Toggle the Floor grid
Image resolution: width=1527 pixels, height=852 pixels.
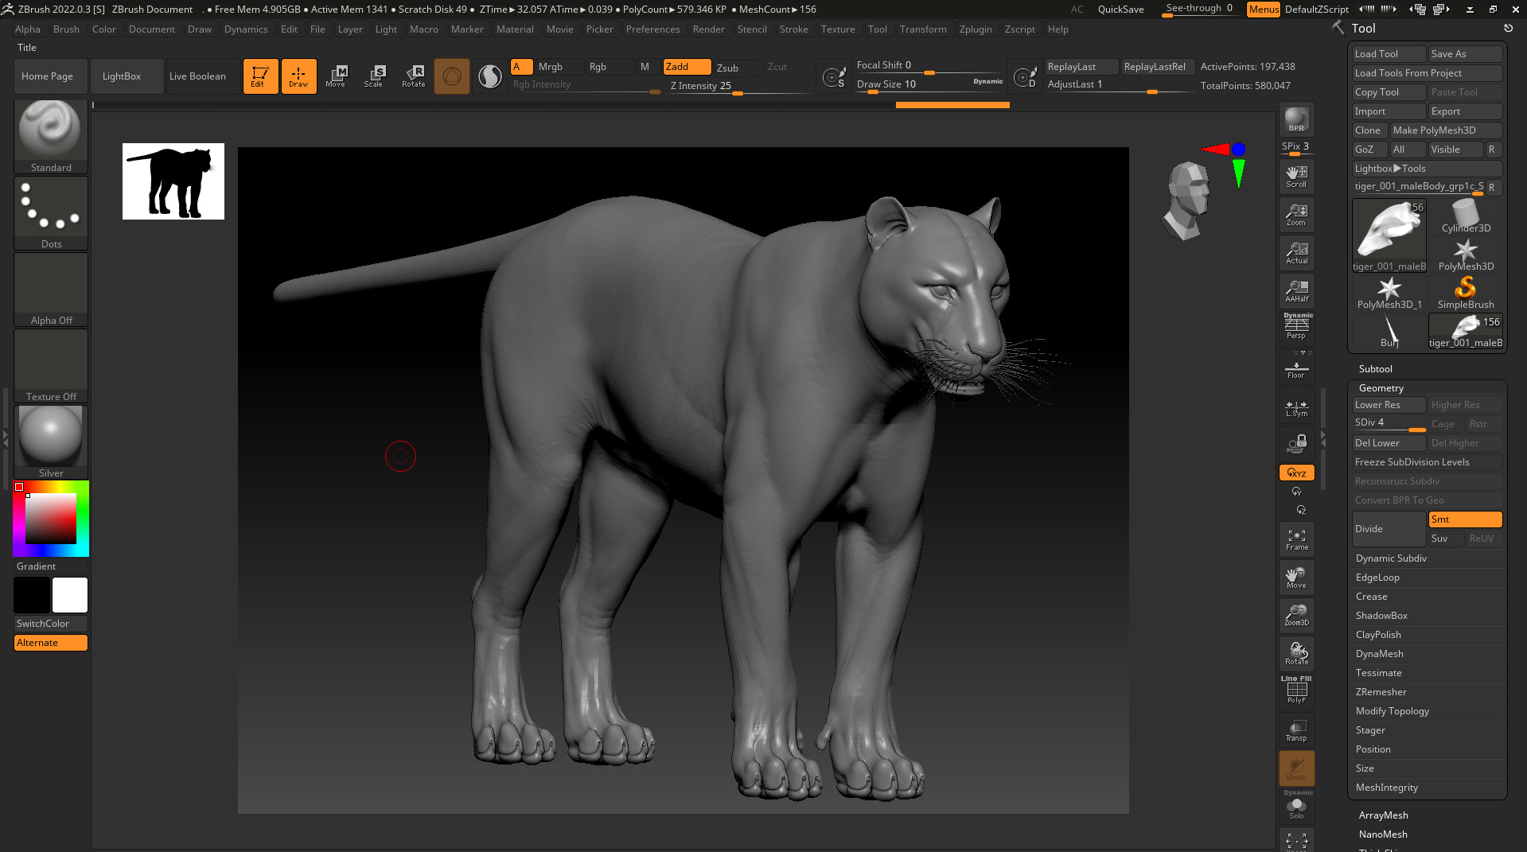pos(1296,368)
